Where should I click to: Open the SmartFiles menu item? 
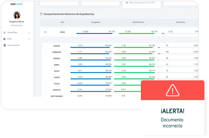point(12,33)
